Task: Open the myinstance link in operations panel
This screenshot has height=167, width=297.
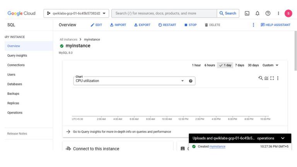Action: (x=217, y=147)
